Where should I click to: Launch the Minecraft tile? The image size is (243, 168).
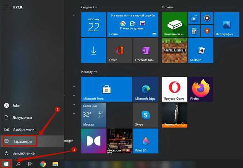(175, 50)
